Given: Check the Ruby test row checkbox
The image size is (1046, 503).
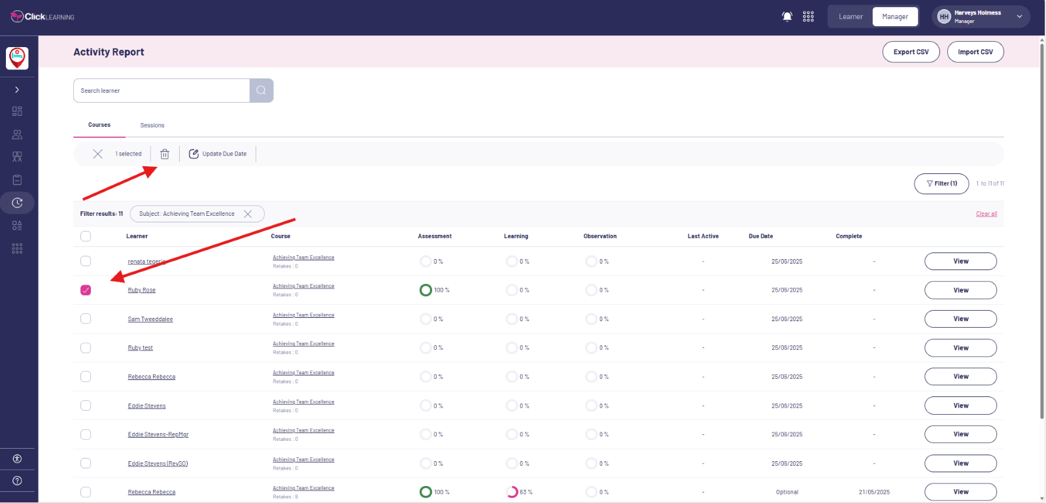Looking at the screenshot, I should pos(86,348).
